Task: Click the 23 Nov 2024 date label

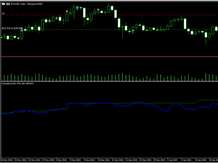Action: pyautogui.click(x=35, y=160)
